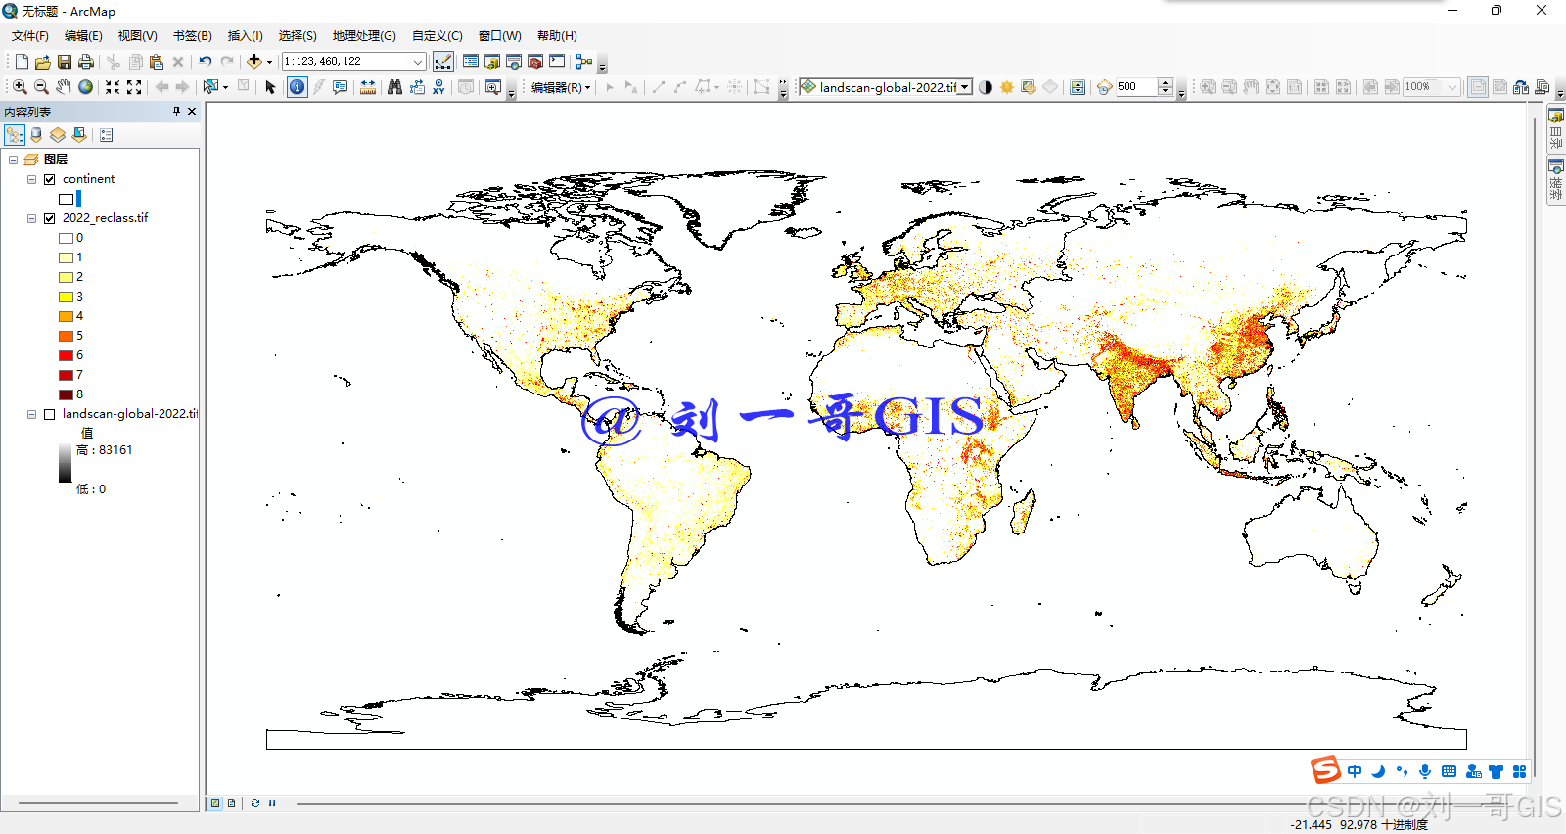1566x834 pixels.
Task: Open the Search window icon
Action: [514, 62]
